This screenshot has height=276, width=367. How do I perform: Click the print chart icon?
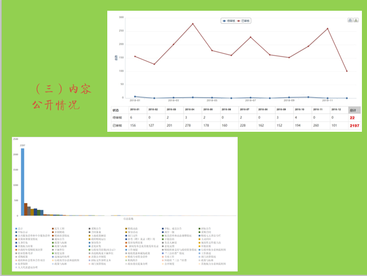point(350,20)
